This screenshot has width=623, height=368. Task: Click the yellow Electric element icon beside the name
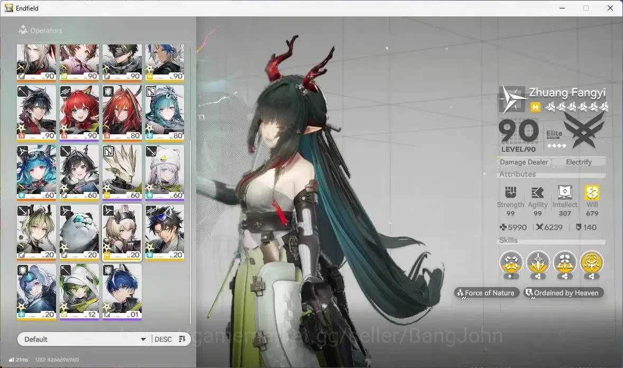coord(535,106)
